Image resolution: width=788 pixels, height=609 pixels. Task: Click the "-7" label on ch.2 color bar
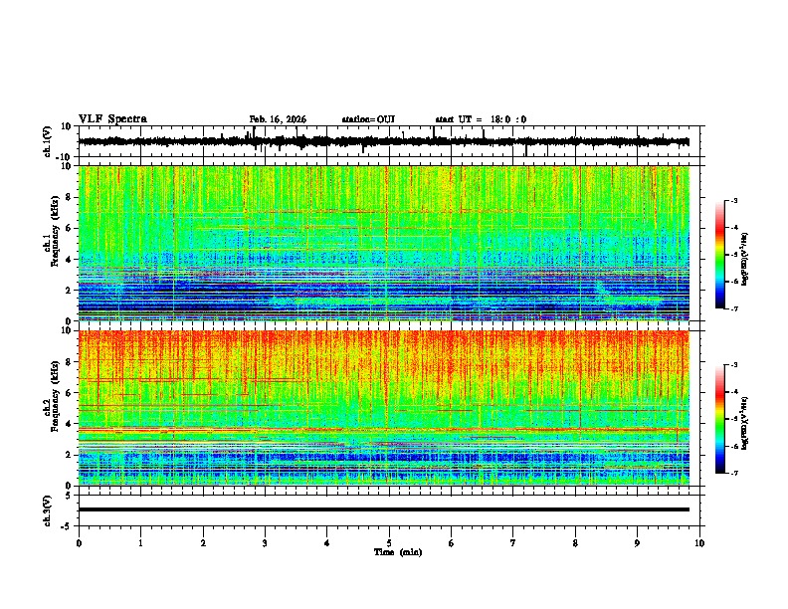pyautogui.click(x=733, y=474)
